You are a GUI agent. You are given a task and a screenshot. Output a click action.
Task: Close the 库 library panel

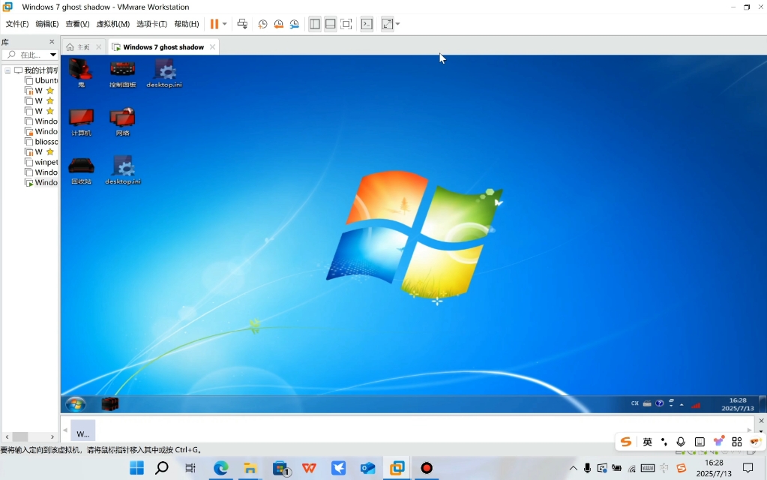pos(52,41)
